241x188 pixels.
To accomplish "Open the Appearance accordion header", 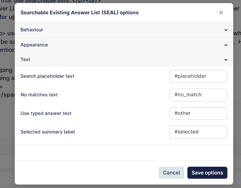I will pyautogui.click(x=124, y=45).
